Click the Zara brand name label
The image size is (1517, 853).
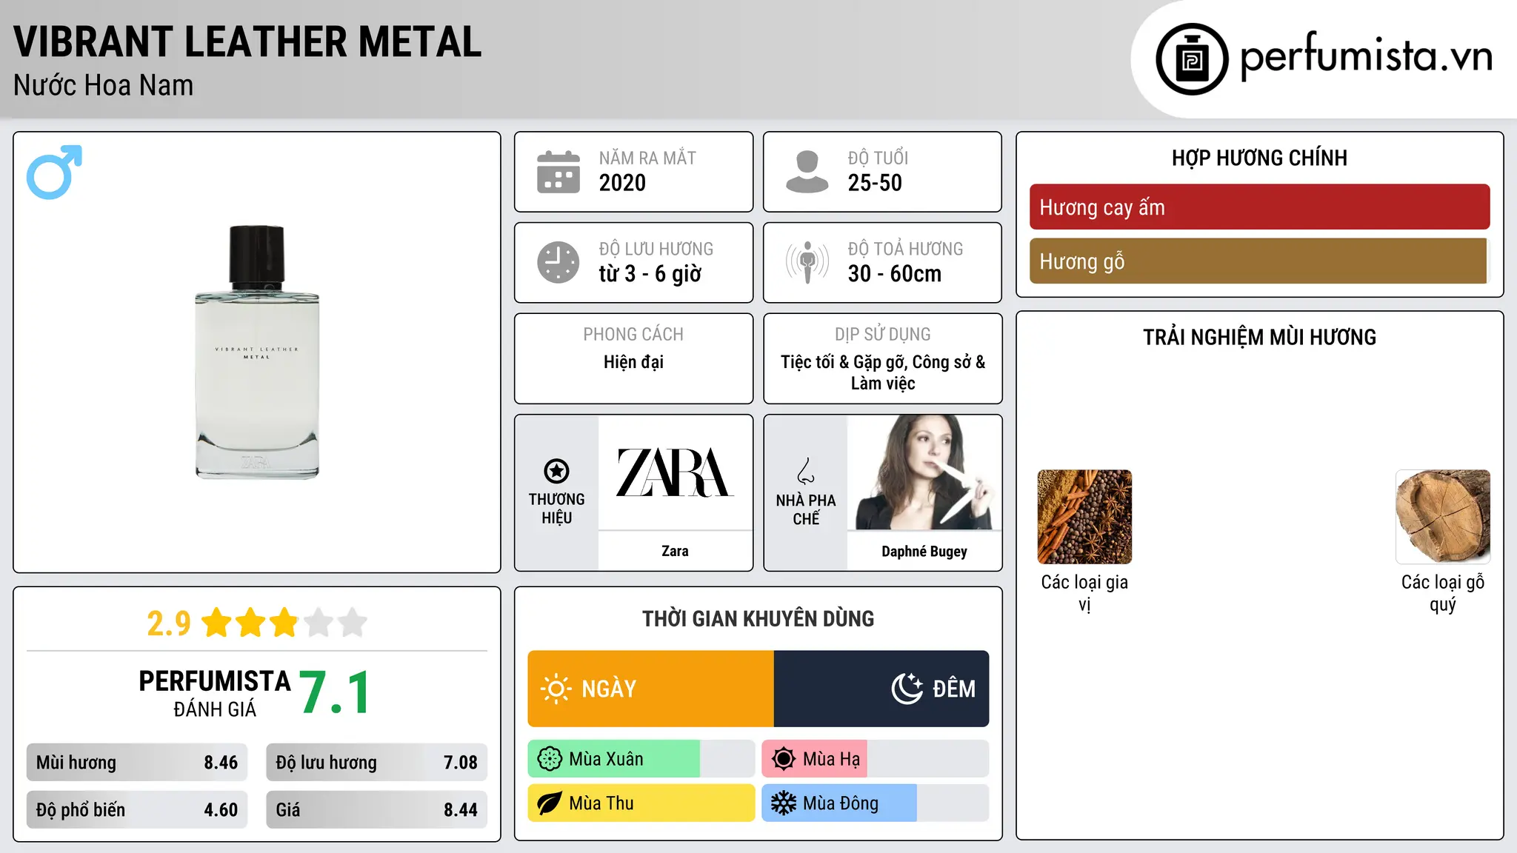[x=675, y=551]
